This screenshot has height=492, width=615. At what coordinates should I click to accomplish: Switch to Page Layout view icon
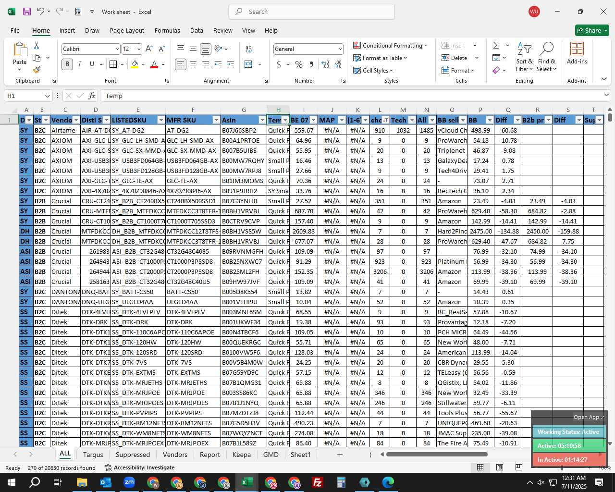tap(500, 467)
